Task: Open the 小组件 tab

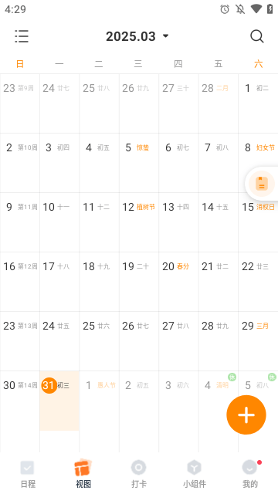Action: [195, 474]
